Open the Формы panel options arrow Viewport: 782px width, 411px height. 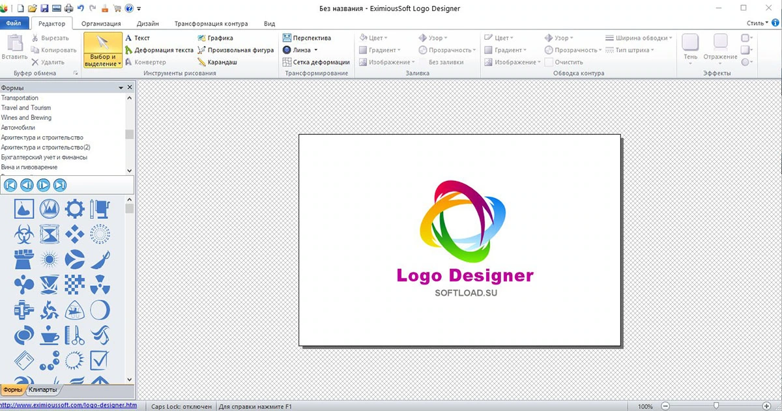[121, 87]
